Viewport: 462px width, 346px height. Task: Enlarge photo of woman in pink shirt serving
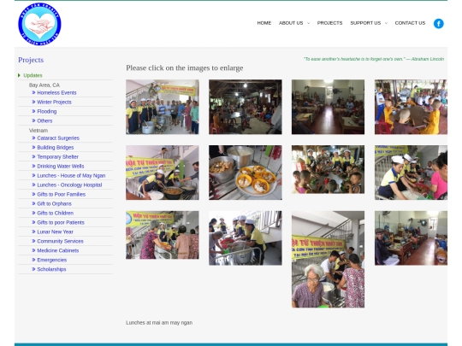pyautogui.click(x=411, y=173)
